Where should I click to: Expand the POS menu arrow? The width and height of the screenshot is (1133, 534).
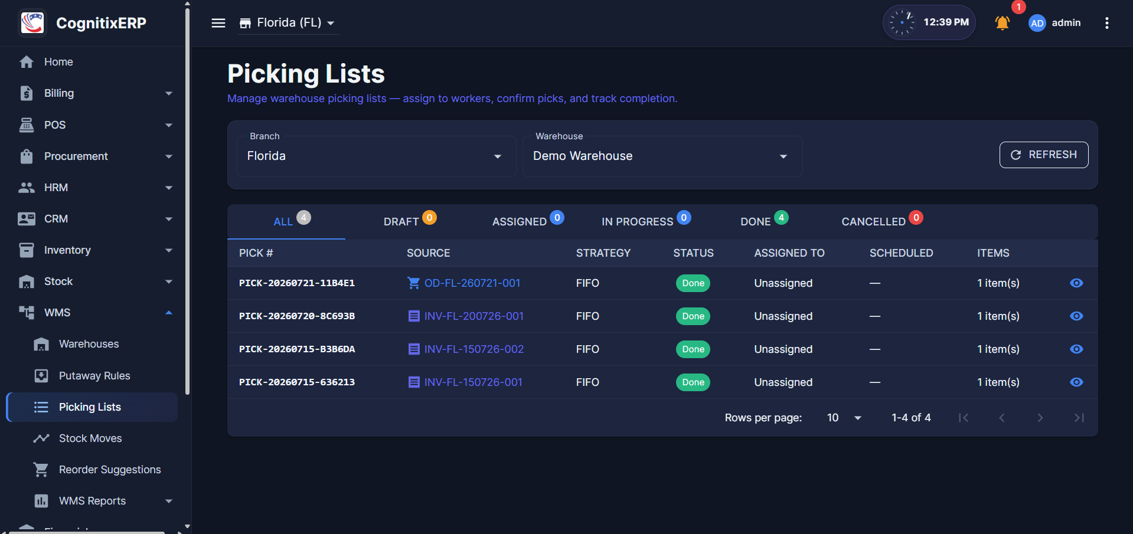(x=169, y=125)
